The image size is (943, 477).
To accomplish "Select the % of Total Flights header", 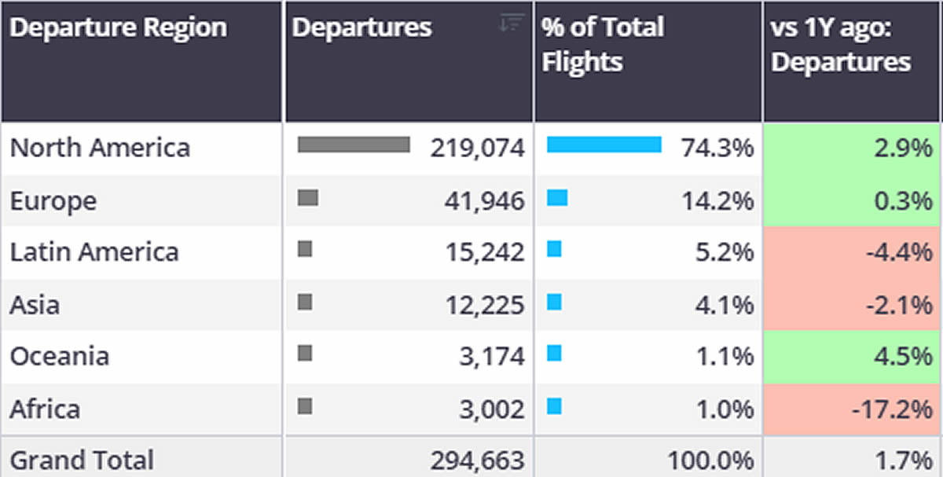I will point(602,44).
